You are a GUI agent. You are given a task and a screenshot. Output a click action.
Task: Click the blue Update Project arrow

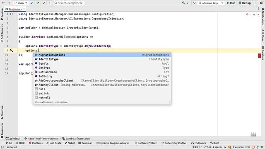[32, 3]
